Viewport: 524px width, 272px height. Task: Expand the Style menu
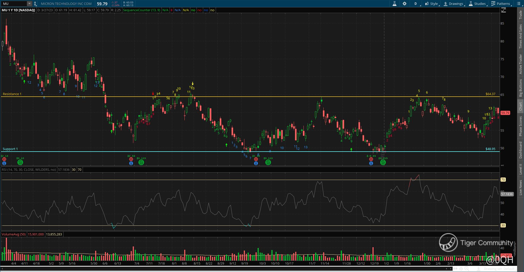432,4
